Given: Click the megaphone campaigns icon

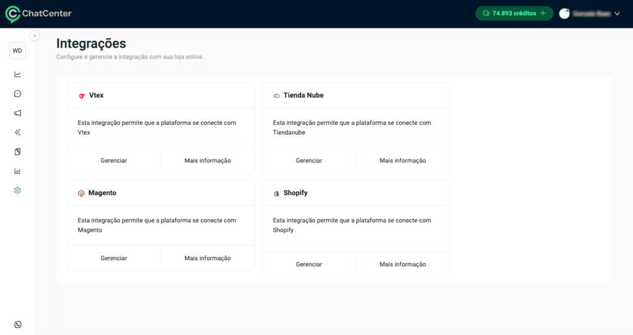Looking at the screenshot, I should coord(17,113).
